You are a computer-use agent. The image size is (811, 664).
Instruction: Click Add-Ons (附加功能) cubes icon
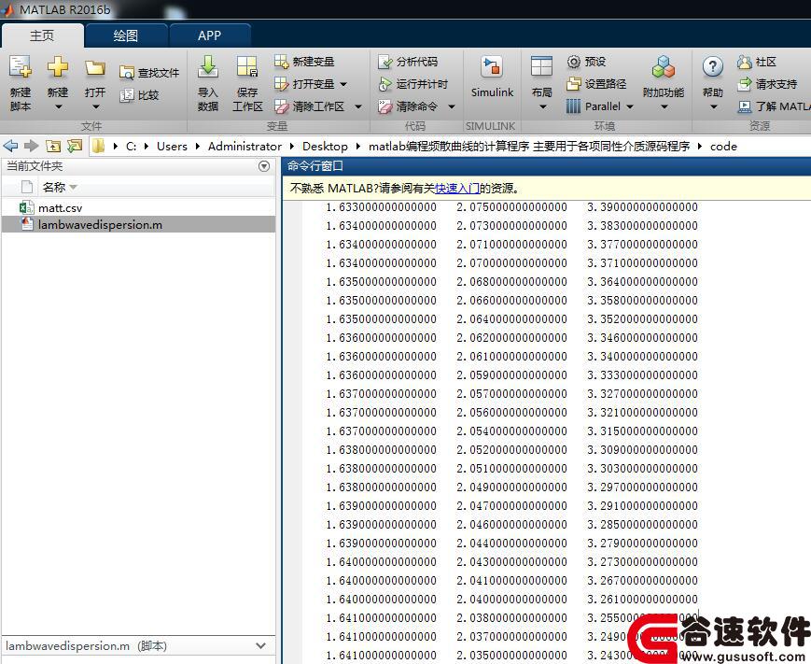(x=664, y=67)
